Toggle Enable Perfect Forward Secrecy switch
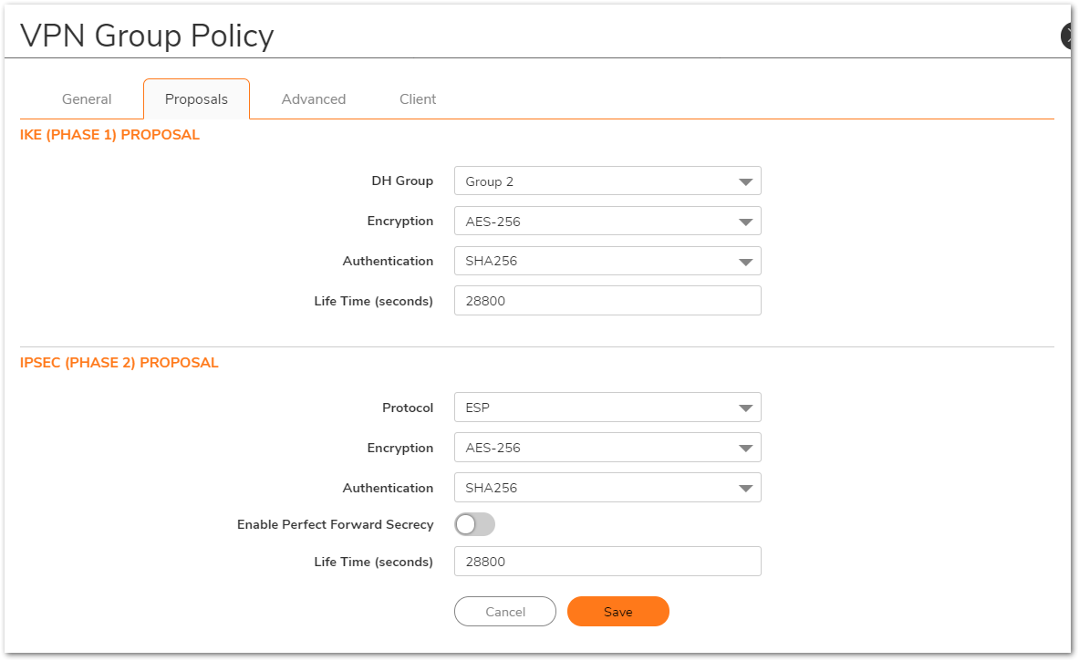Screen dimensions: 1079x661 click(x=474, y=524)
